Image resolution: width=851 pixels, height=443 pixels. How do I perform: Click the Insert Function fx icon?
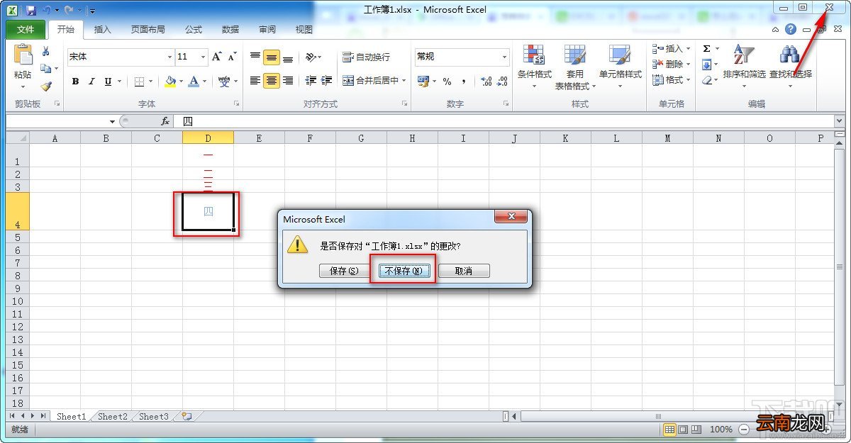[x=165, y=121]
